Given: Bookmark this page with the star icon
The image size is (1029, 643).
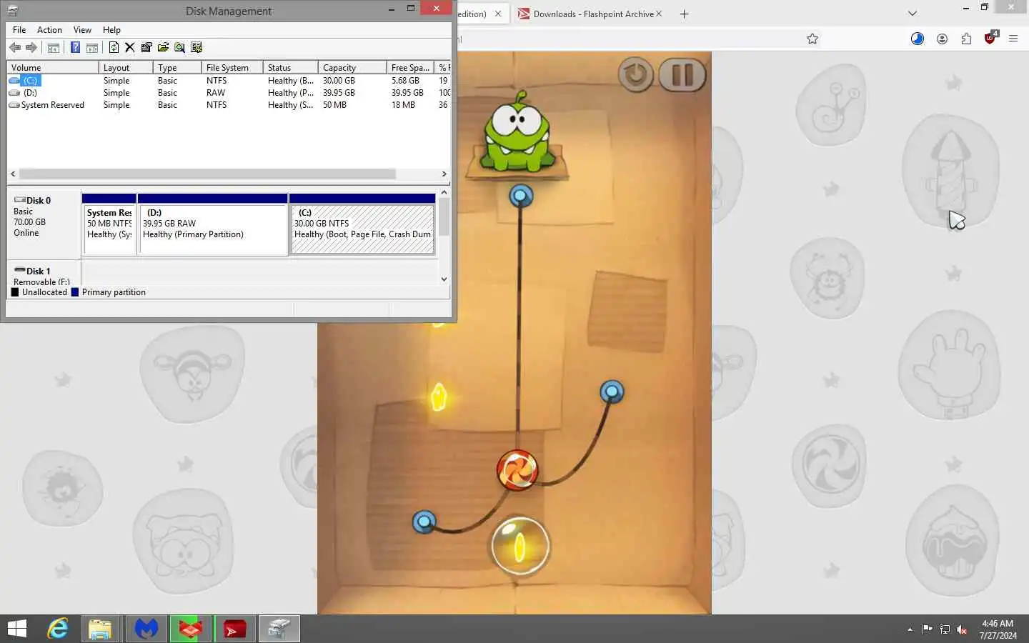Looking at the screenshot, I should [812, 39].
